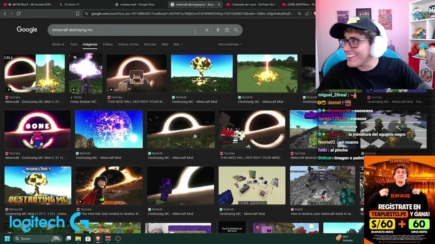Image resolution: width=435 pixels, height=244 pixels.
Task: Bookmark this page with the bookmark icon
Action: (x=77, y=14)
